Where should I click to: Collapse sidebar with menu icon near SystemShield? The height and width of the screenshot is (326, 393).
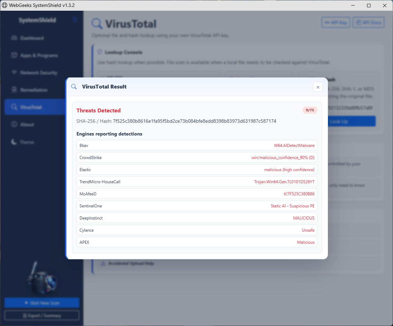(x=75, y=20)
